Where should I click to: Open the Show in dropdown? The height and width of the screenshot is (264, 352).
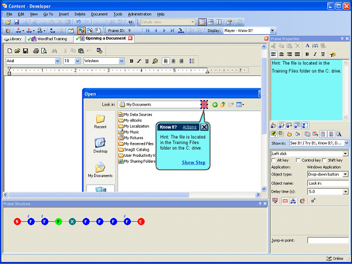tap(346, 143)
